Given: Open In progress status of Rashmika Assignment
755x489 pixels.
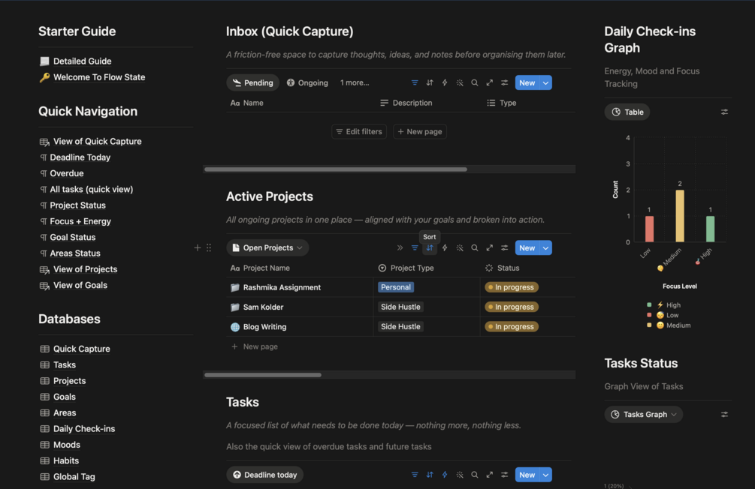Looking at the screenshot, I should pyautogui.click(x=512, y=287).
